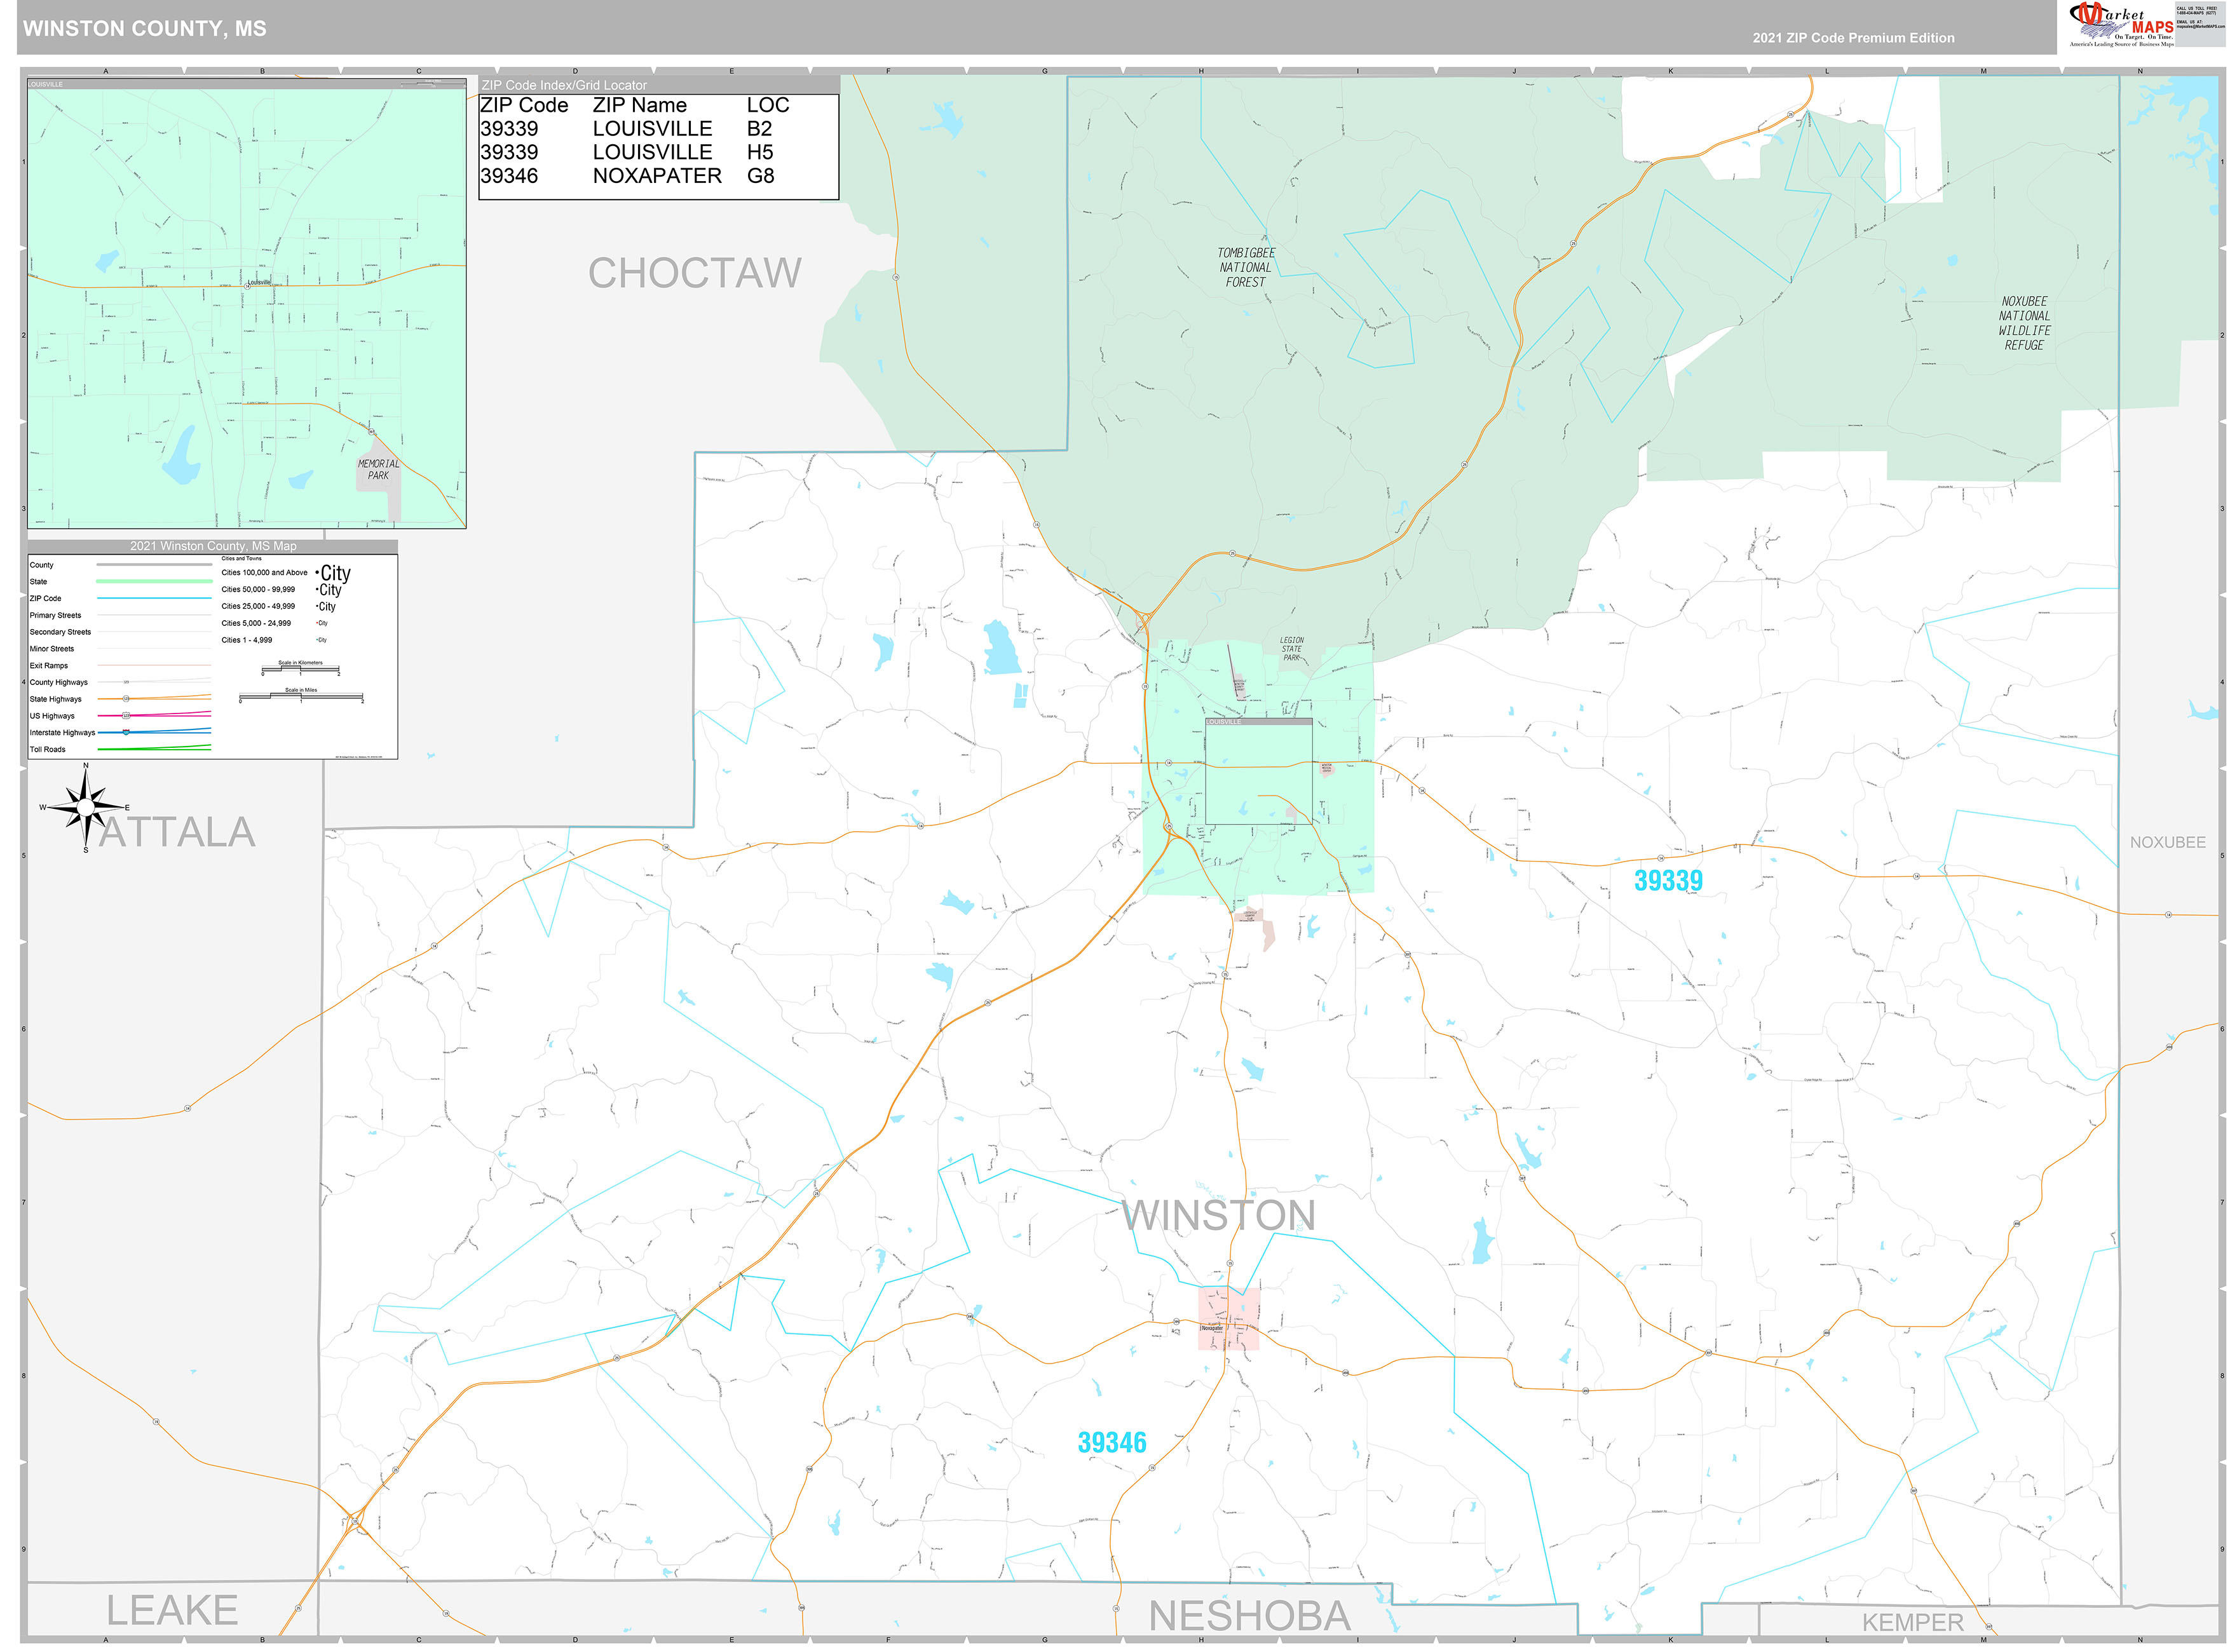The height and width of the screenshot is (1652, 2237).
Task: Select the US Highways legend line
Action: (x=155, y=715)
